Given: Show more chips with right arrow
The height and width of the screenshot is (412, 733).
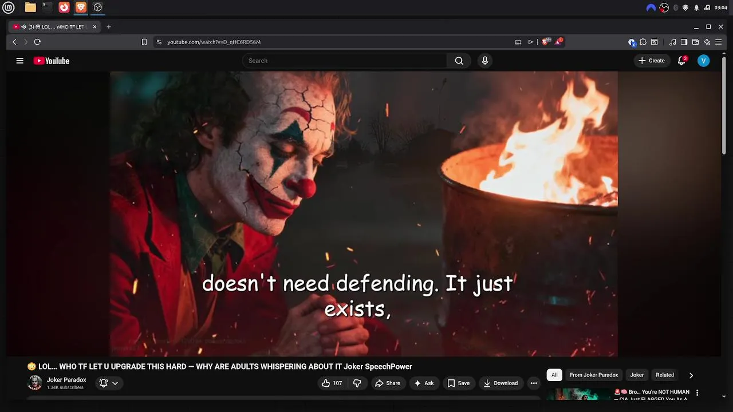Looking at the screenshot, I should coord(691,375).
